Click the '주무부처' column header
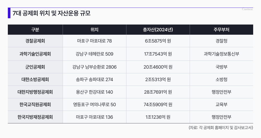261x138 pixels. pyautogui.click(x=221, y=29)
